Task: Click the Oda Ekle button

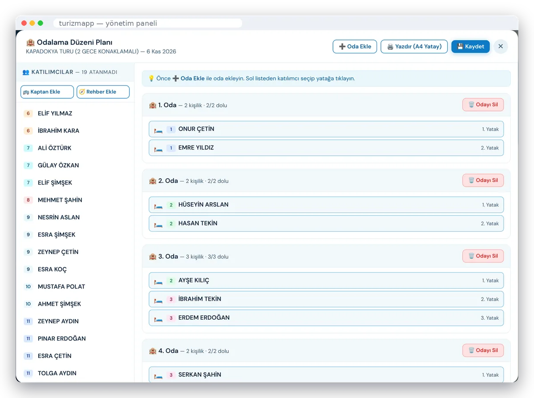Action: (x=355, y=47)
